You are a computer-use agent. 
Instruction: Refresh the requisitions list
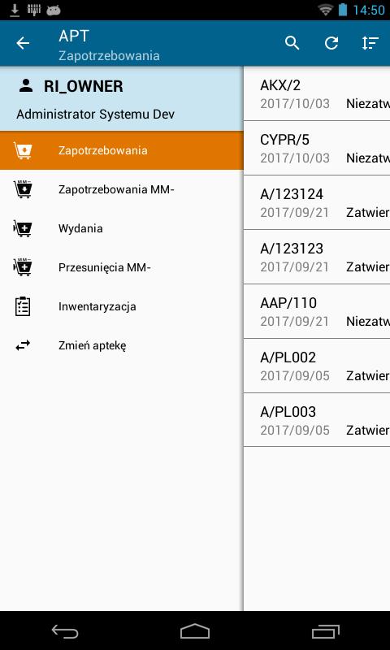(x=331, y=43)
